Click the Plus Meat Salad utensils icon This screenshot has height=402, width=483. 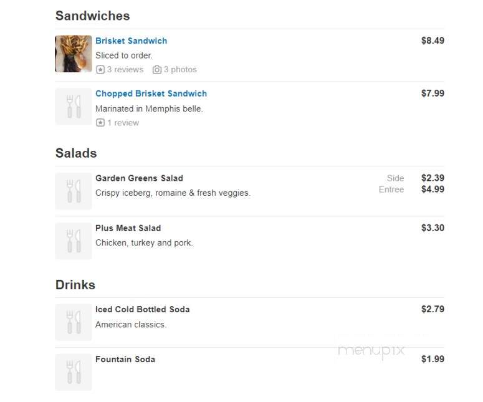click(74, 241)
